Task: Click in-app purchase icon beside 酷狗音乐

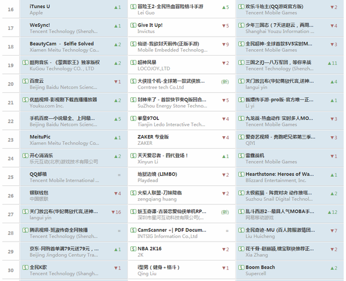Action: [25, 63]
